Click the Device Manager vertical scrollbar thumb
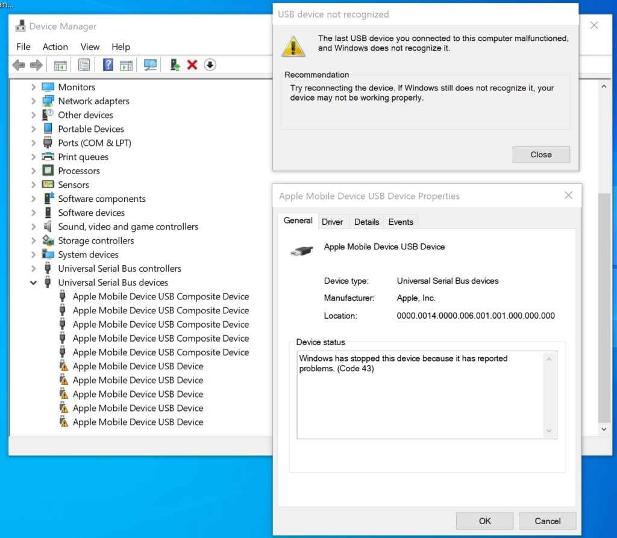 pos(604,307)
